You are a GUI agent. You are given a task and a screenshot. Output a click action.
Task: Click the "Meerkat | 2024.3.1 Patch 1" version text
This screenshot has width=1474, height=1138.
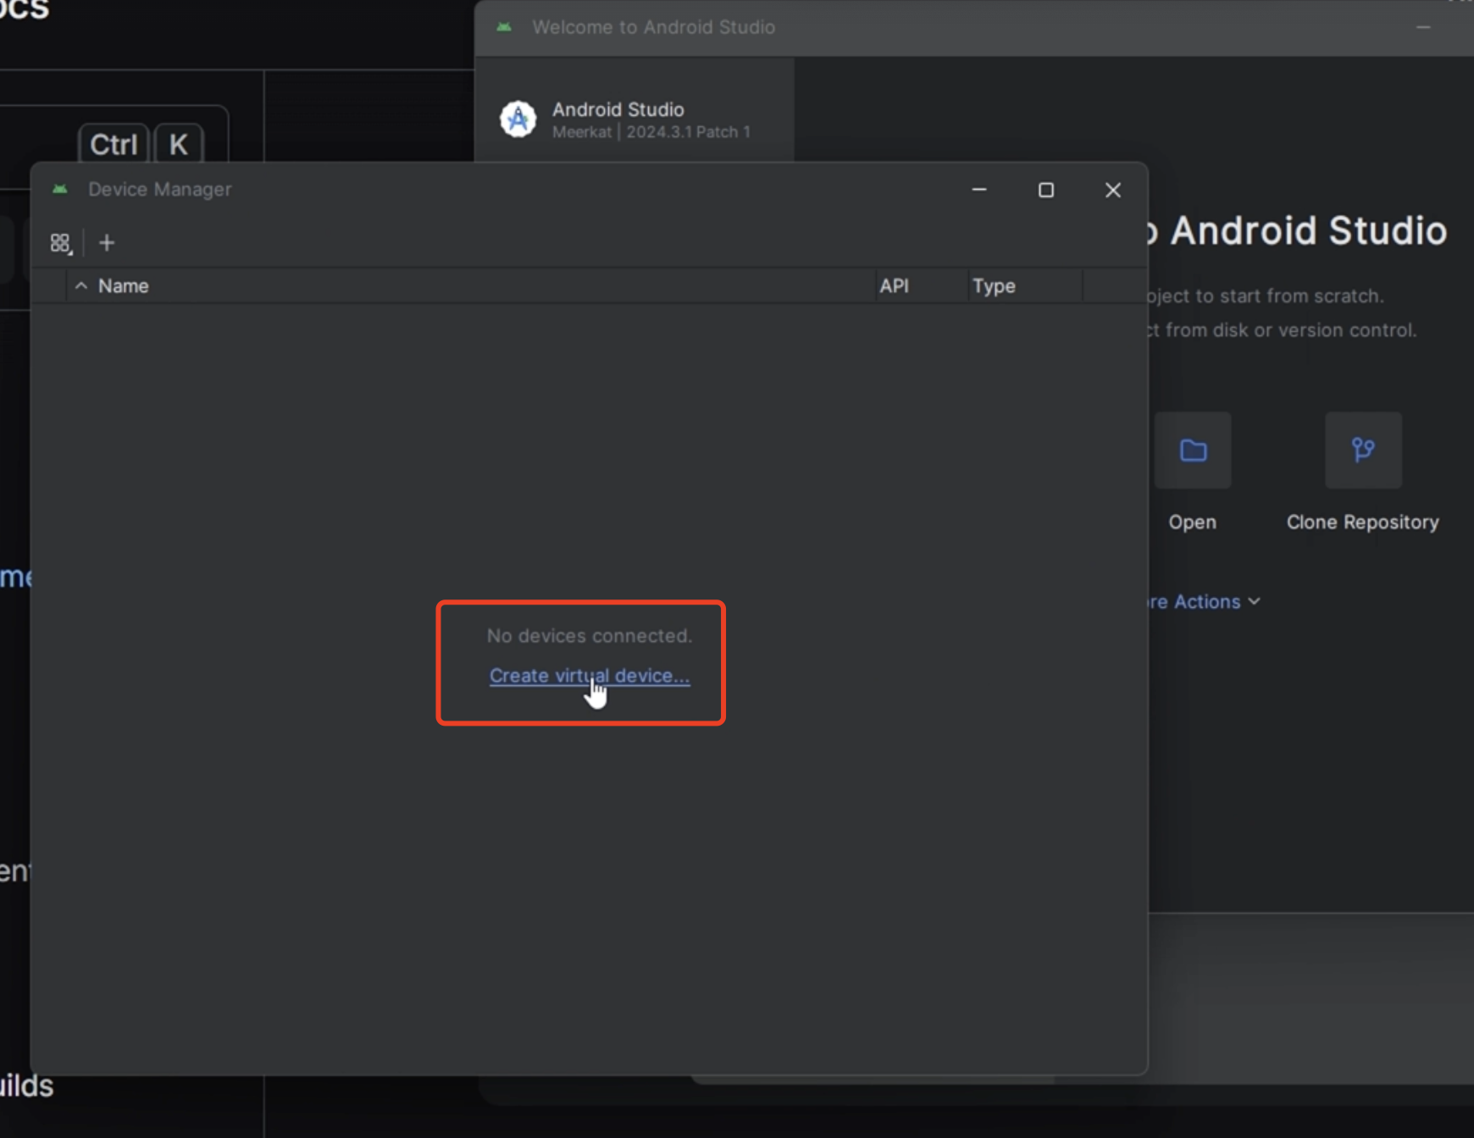(651, 132)
